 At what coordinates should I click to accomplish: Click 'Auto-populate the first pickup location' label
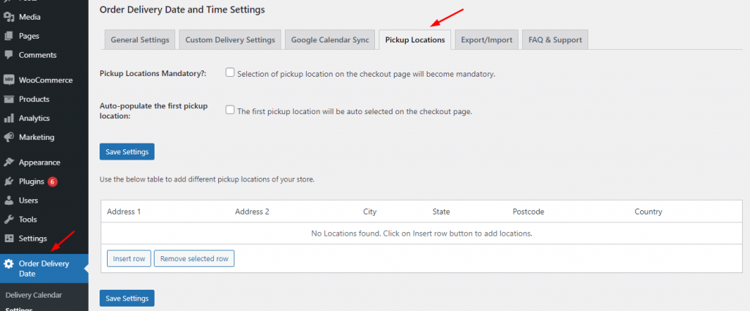click(x=154, y=110)
